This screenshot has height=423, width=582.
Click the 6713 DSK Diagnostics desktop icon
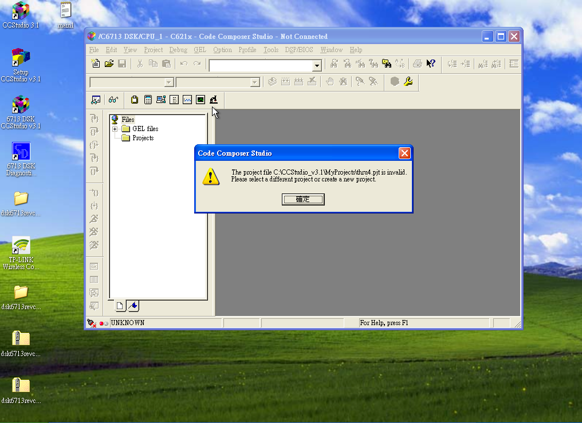(x=21, y=160)
